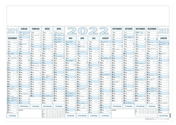Select the SEPTEMBER month header

click(117, 29)
